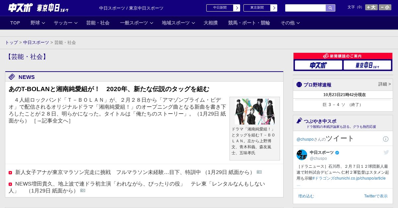Click the NEWS section newspaper icon
The height and width of the screenshot is (208, 398).
tap(12, 77)
